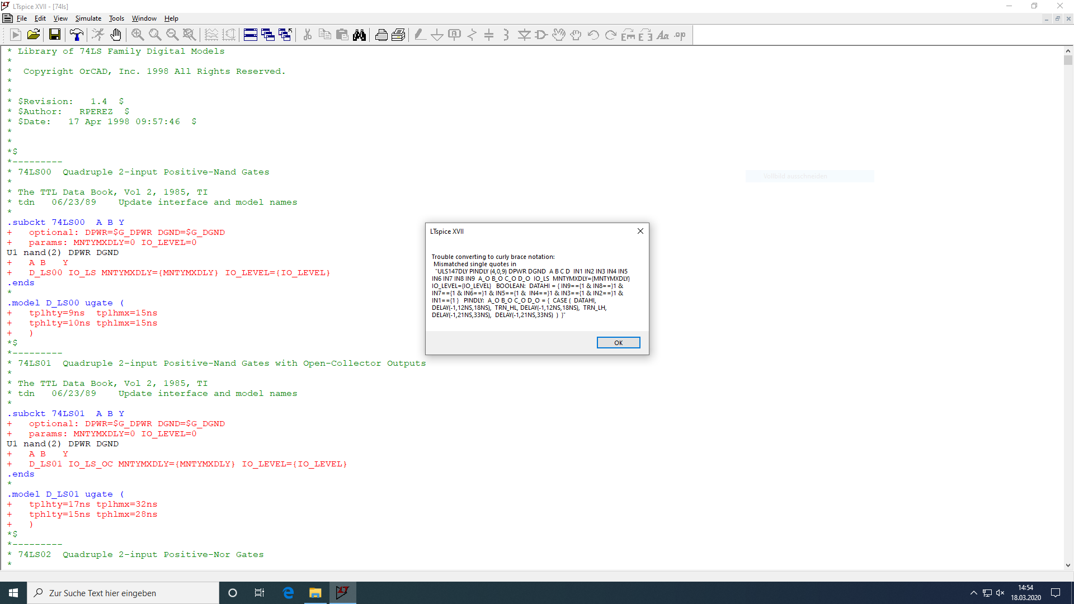The image size is (1074, 604).
Task: Click the LTspice taskbar icon
Action: point(342,593)
